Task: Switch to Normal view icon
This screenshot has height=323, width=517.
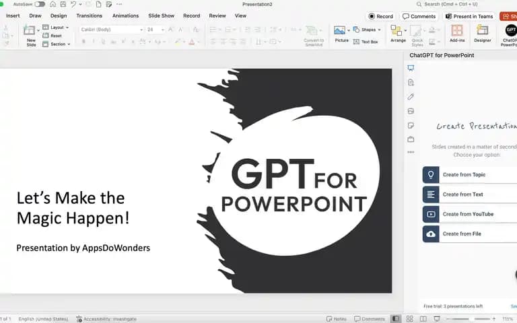Action: point(396,319)
